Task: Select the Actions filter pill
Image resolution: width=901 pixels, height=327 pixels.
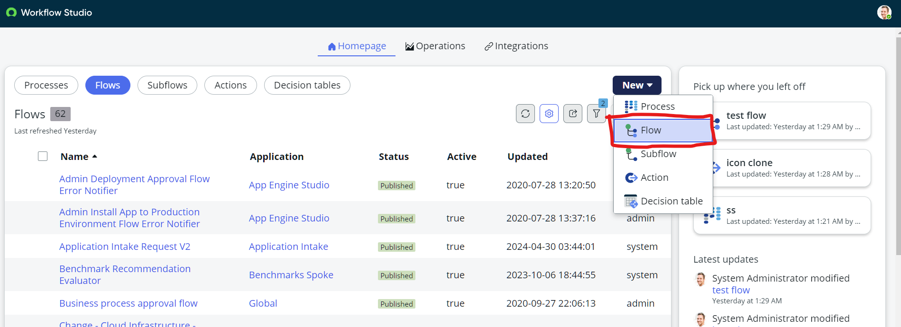Action: (230, 85)
